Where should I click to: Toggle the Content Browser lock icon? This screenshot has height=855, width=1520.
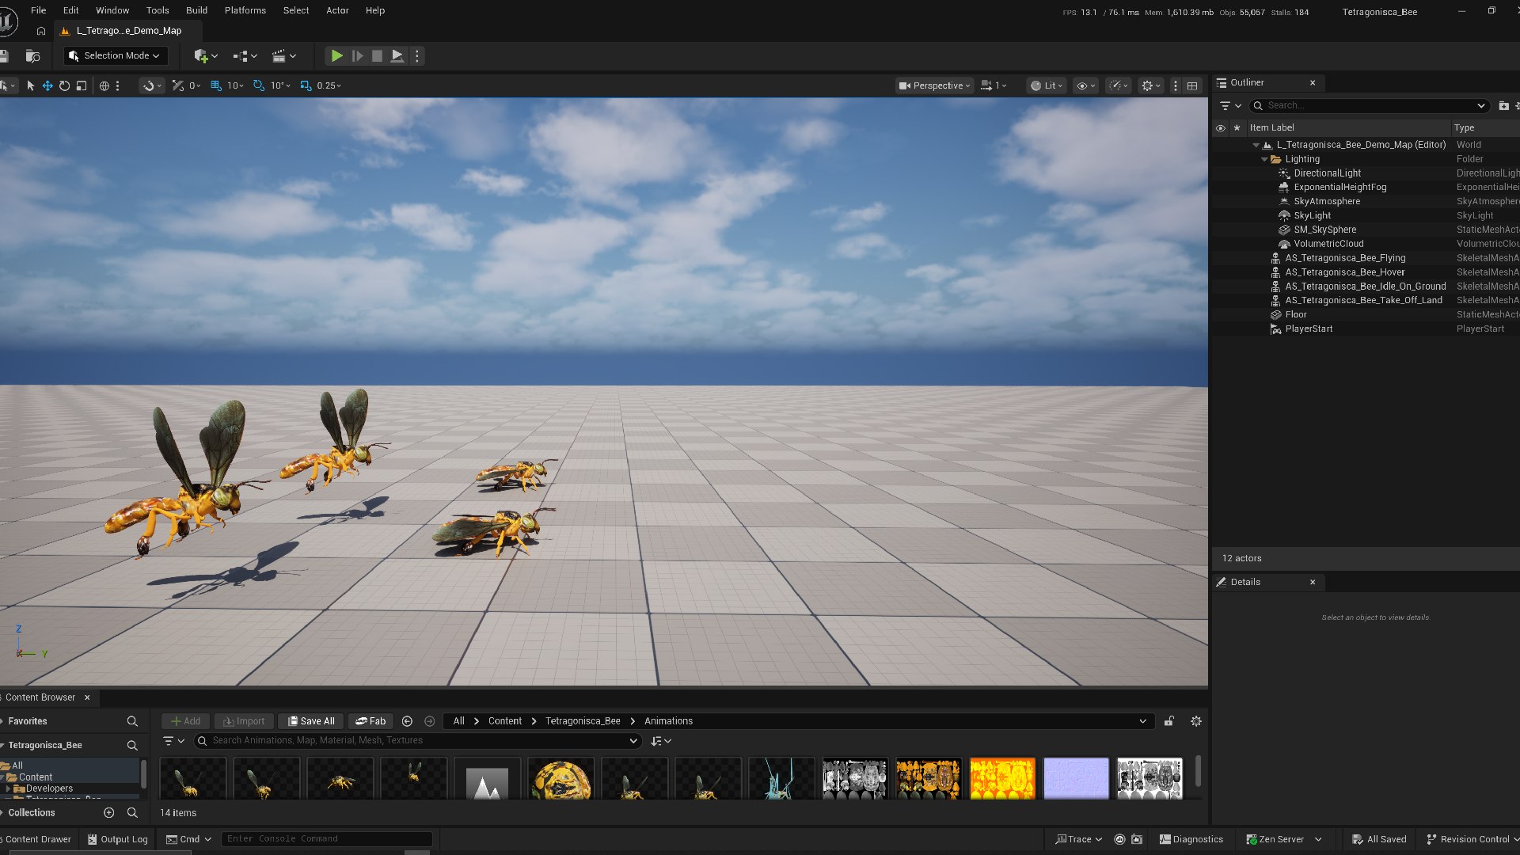(x=1169, y=721)
